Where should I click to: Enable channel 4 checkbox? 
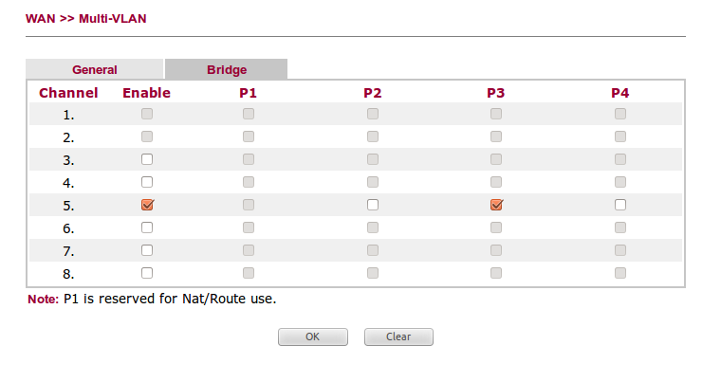146,182
